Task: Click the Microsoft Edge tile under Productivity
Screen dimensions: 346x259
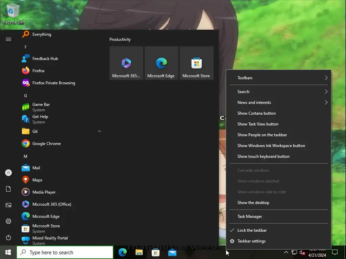Action: 161,63
